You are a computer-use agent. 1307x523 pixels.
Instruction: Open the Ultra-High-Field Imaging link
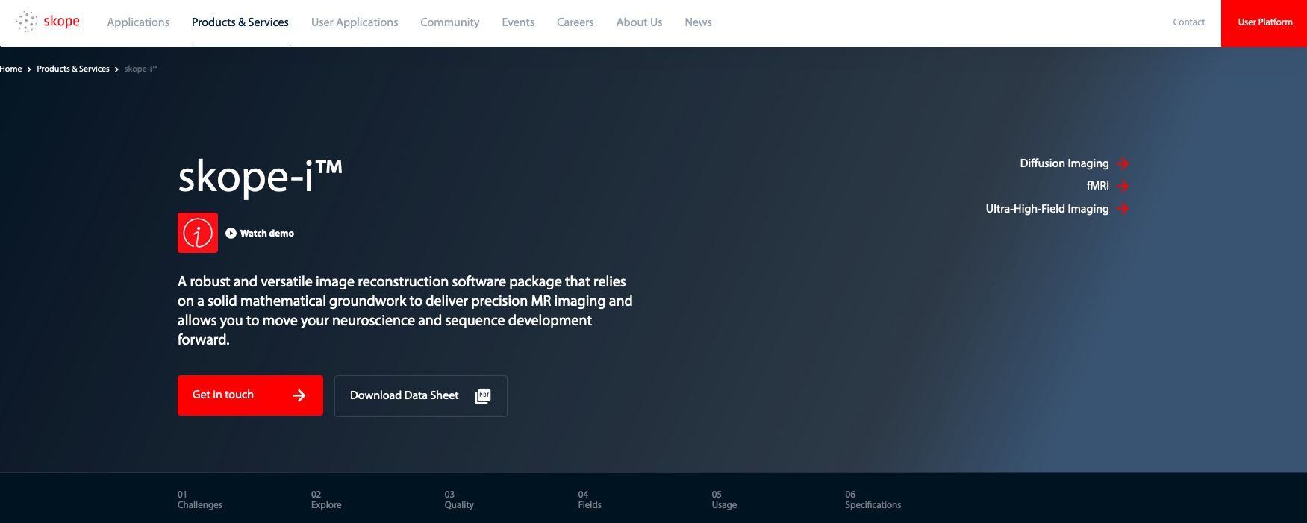coord(1047,209)
